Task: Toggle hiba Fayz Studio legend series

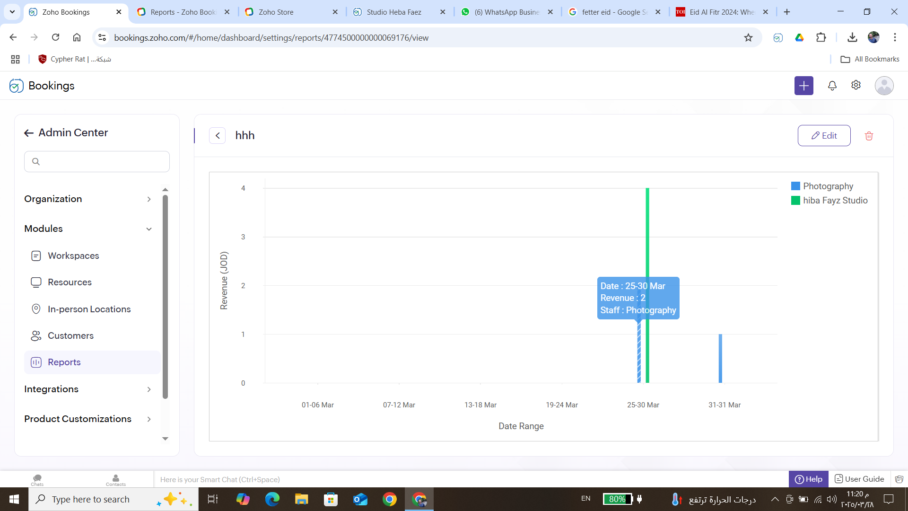Action: pos(835,200)
